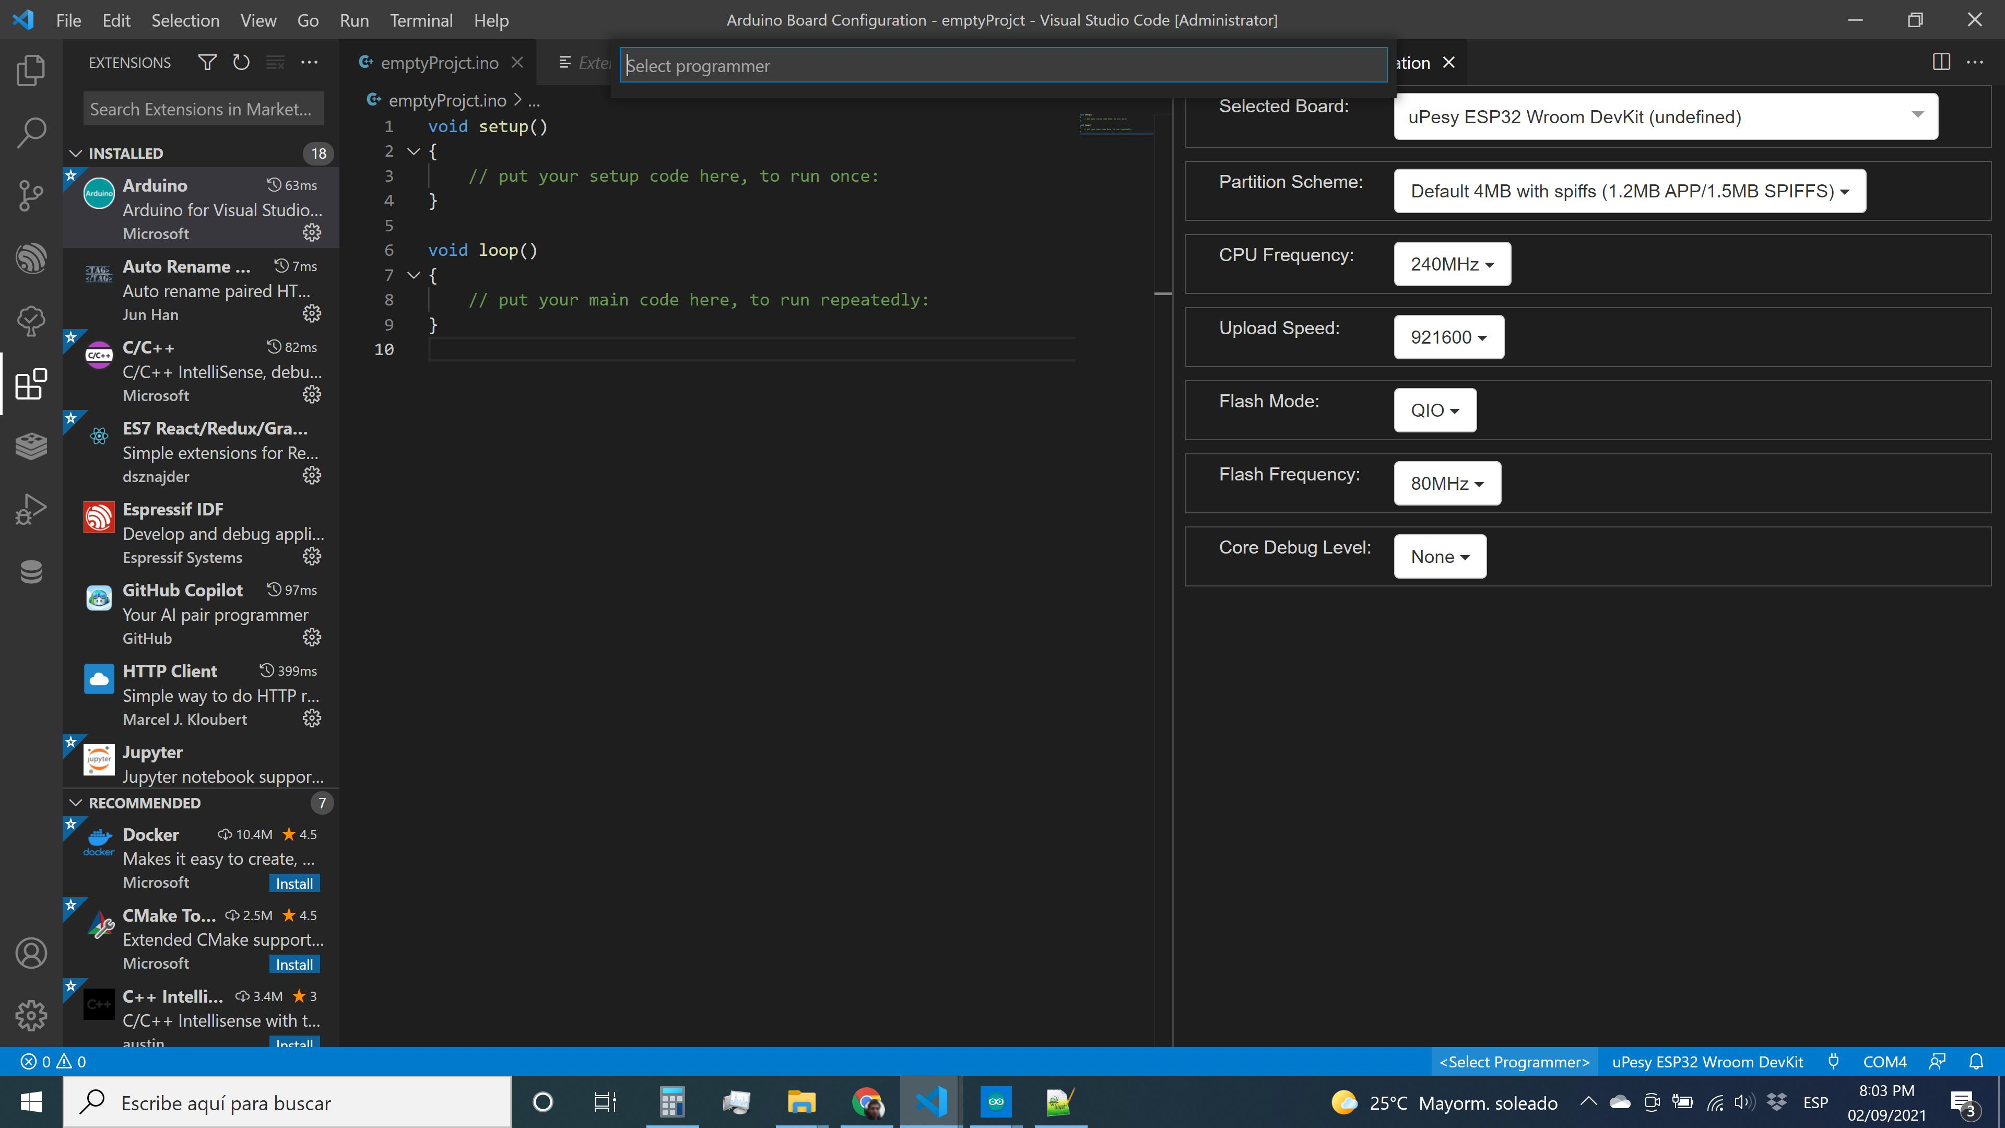Click the serial port plug icon in status bar
Screen dimensions: 2005x1128
click(x=1833, y=1062)
